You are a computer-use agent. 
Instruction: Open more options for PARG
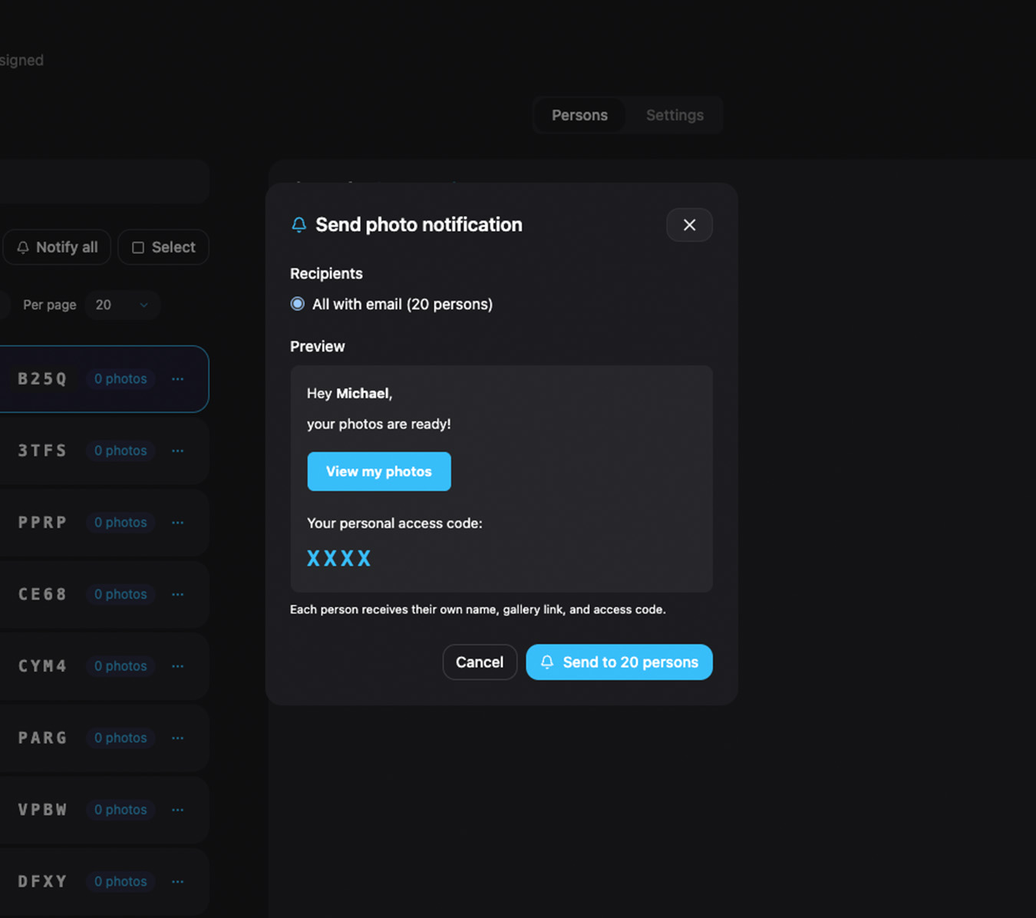tap(178, 738)
